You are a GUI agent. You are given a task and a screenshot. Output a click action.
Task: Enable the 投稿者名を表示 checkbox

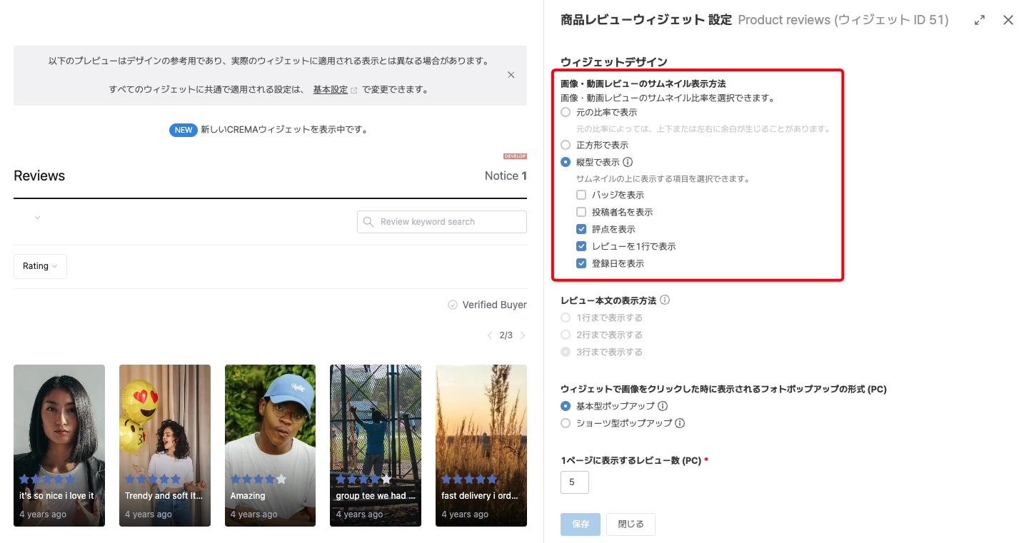(x=581, y=212)
